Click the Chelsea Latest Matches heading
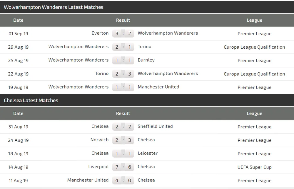 coord(31,101)
